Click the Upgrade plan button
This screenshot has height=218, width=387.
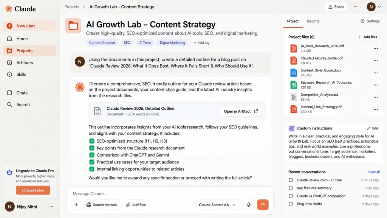point(33,190)
